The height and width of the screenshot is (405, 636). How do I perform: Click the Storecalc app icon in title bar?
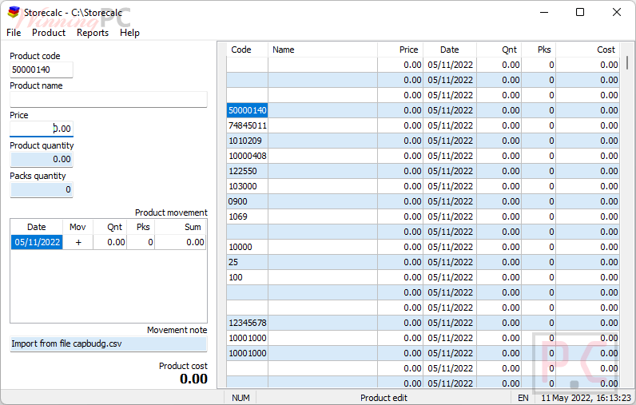[14, 12]
